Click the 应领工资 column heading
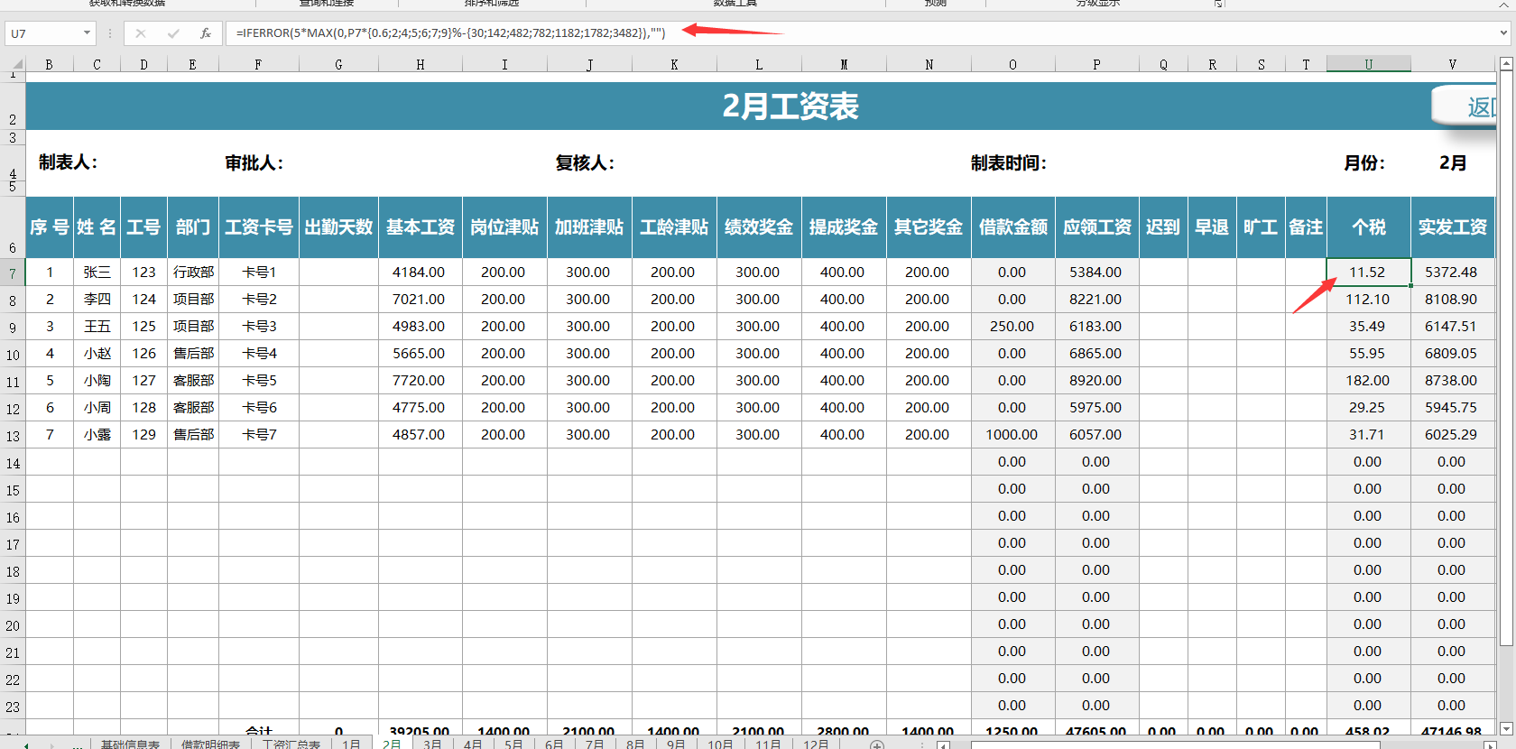This screenshot has width=1516, height=749. coord(1096,227)
